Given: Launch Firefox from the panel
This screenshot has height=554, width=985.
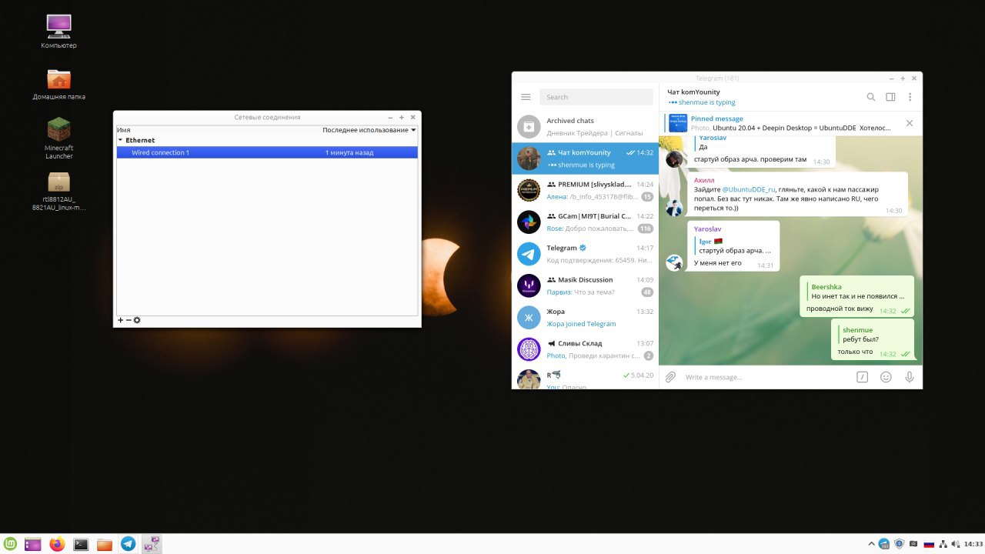Looking at the screenshot, I should tap(56, 544).
